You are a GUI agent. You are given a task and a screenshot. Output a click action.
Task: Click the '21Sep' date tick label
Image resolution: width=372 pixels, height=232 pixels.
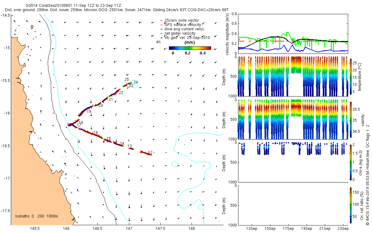[325, 228]
